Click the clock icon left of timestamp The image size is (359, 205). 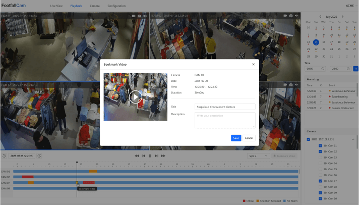(4, 156)
